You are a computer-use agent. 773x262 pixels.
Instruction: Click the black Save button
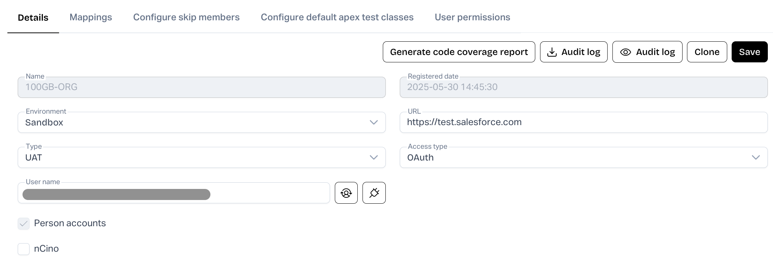pyautogui.click(x=749, y=52)
